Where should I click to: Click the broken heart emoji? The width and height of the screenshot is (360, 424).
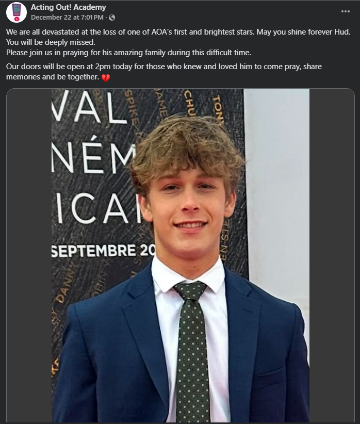[106, 77]
